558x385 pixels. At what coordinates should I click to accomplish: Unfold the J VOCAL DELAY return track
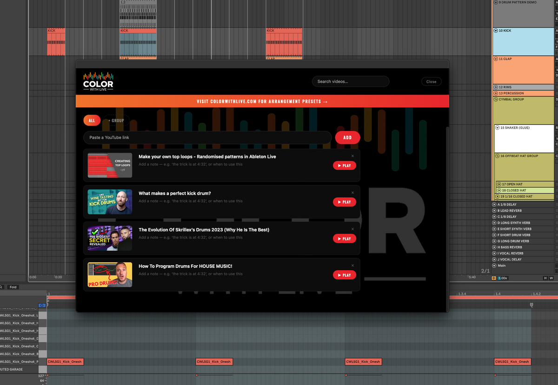click(x=494, y=259)
